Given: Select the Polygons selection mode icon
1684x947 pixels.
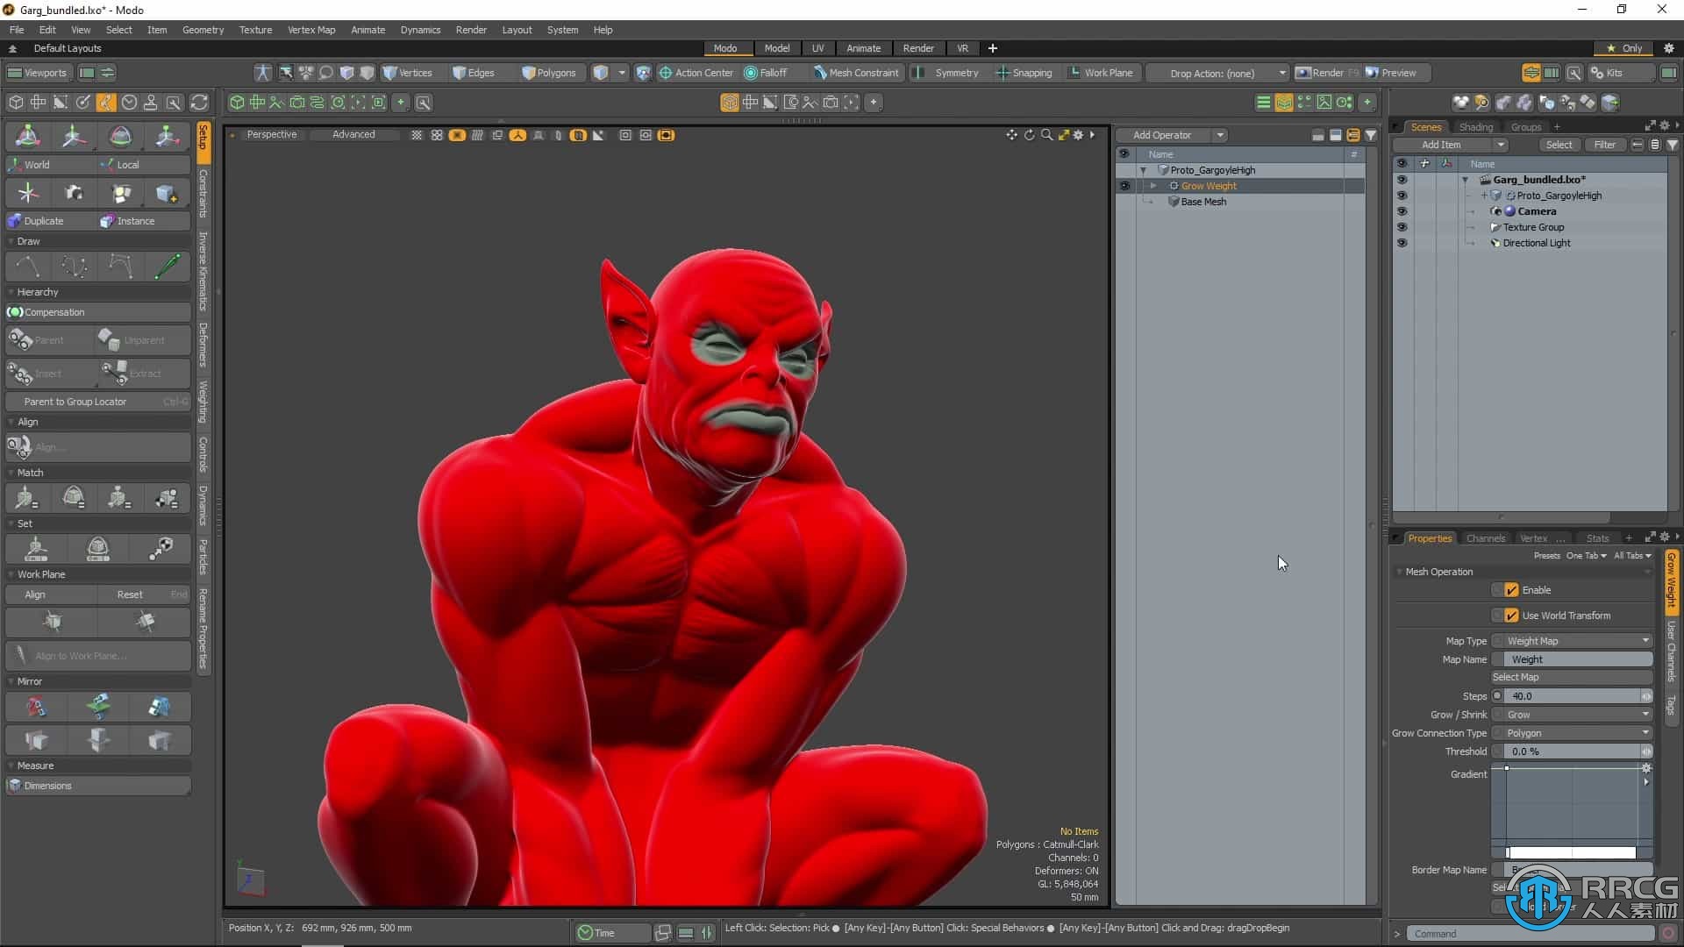Looking at the screenshot, I should click(544, 73).
